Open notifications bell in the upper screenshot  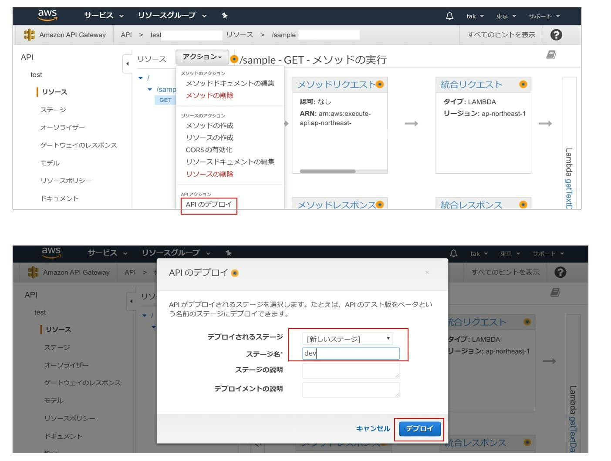point(449,16)
